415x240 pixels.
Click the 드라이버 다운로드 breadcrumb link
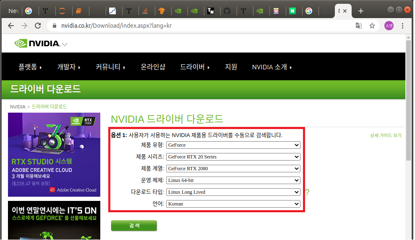tap(49, 107)
